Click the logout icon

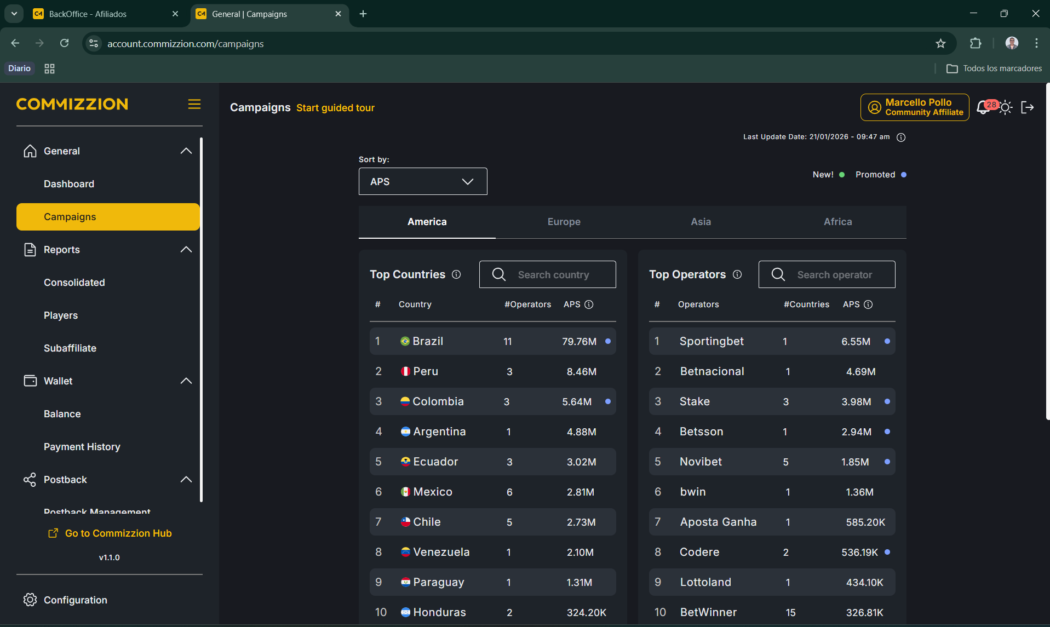(1028, 108)
